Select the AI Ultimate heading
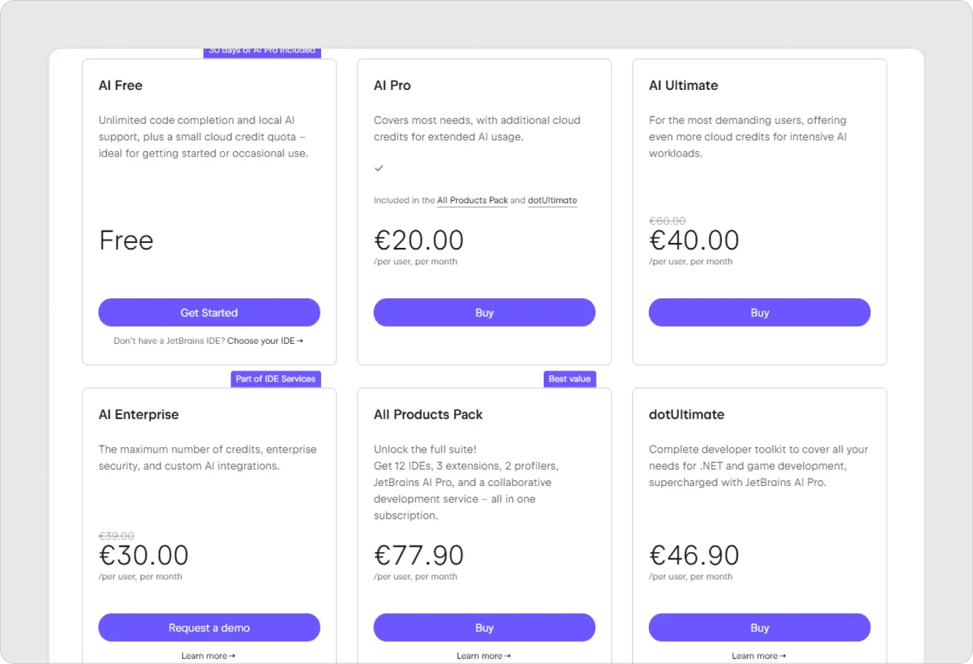Viewport: 973px width, 664px height. pos(684,86)
